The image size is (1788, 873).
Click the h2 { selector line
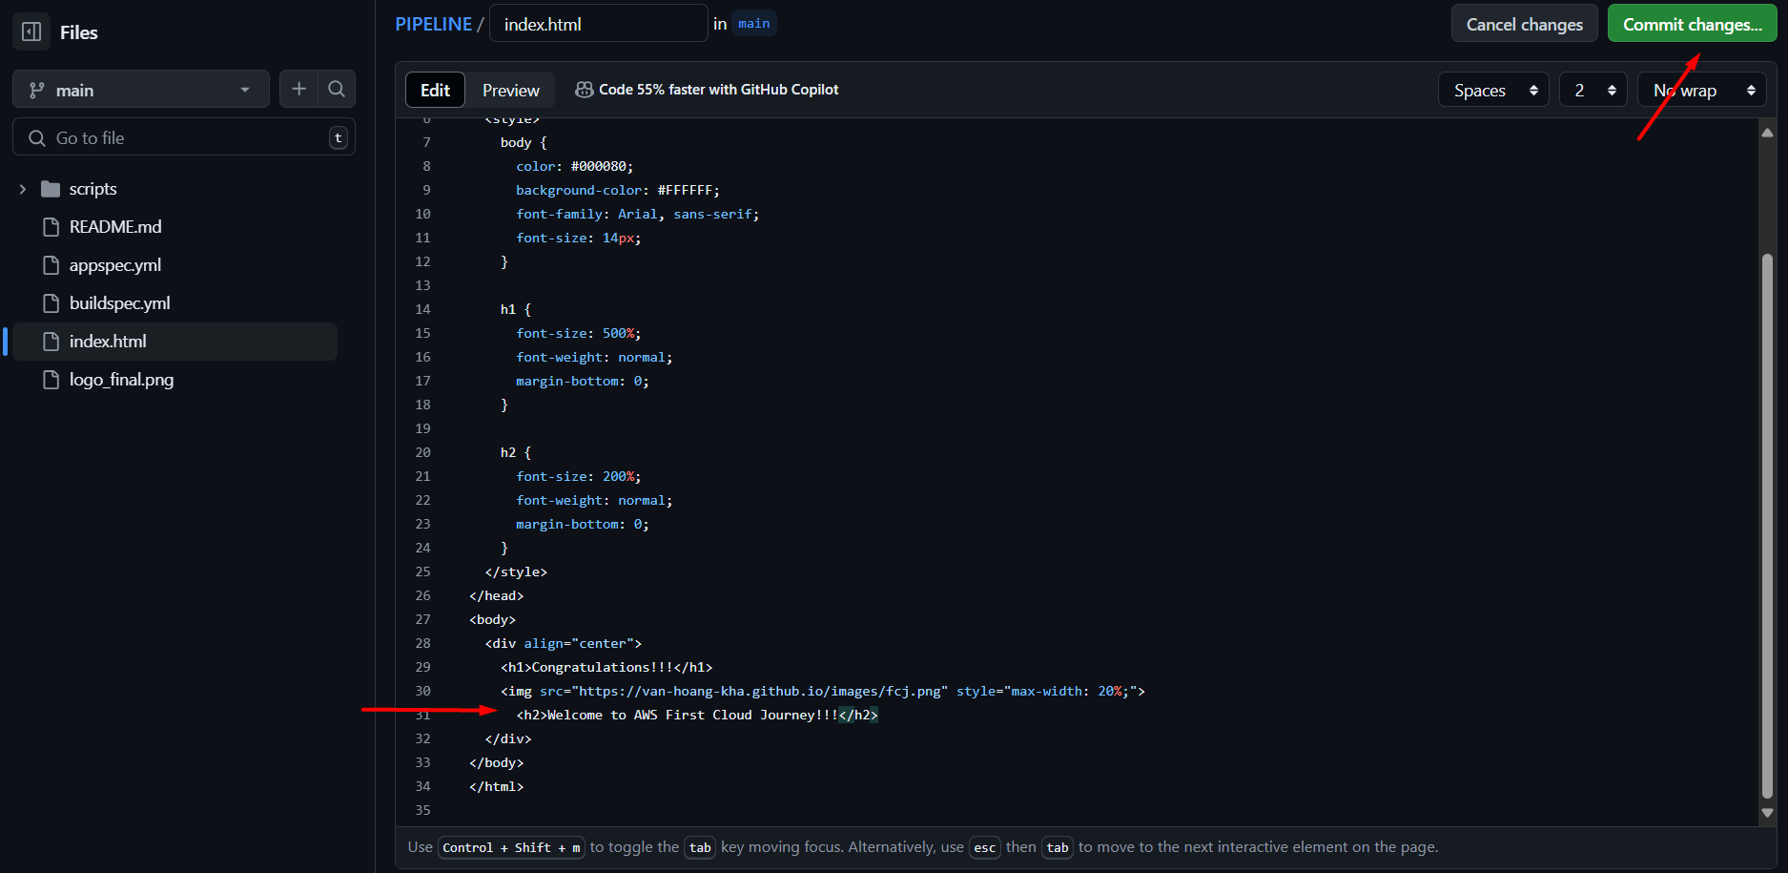click(516, 452)
